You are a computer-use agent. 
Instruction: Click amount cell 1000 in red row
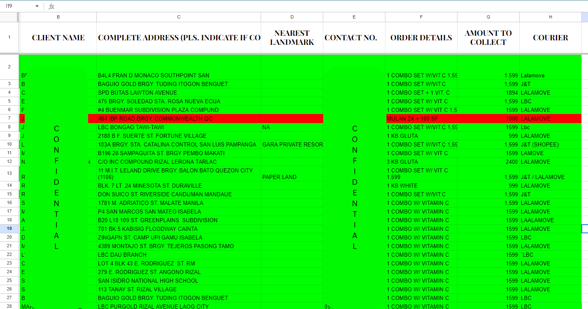[488, 118]
